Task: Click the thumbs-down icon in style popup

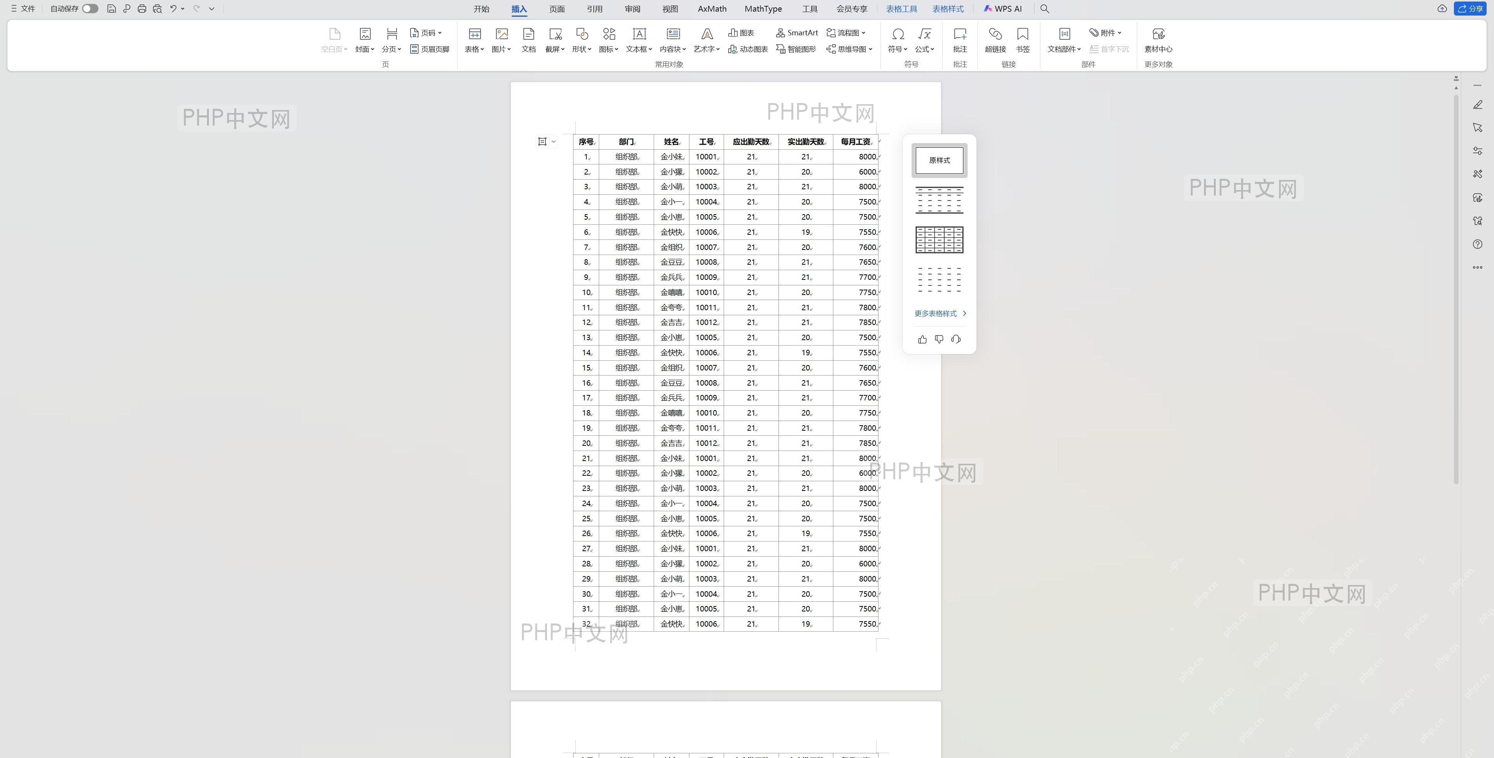Action: [939, 340]
